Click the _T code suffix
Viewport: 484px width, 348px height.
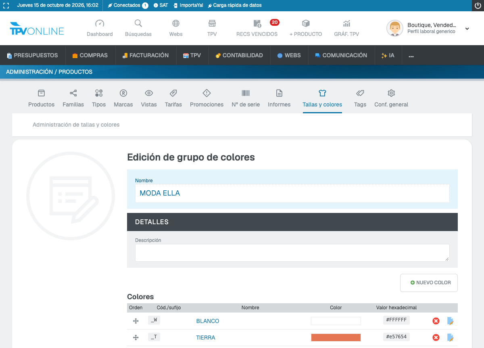click(154, 337)
